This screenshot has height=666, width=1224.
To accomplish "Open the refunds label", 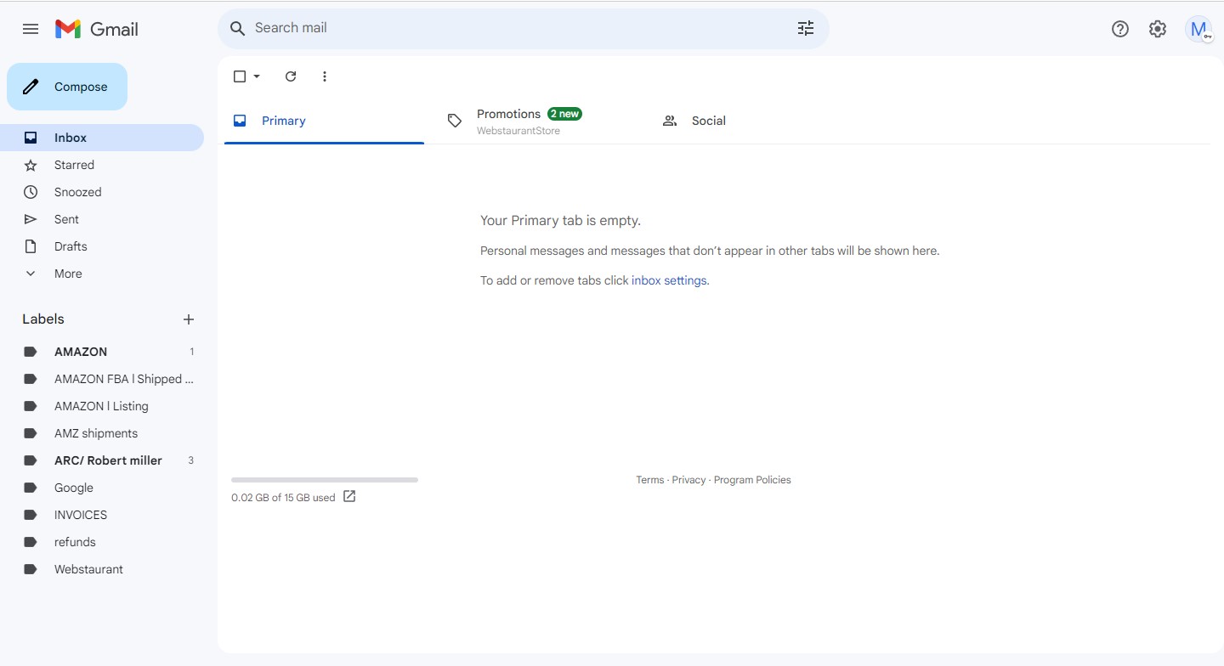I will tap(102, 542).
